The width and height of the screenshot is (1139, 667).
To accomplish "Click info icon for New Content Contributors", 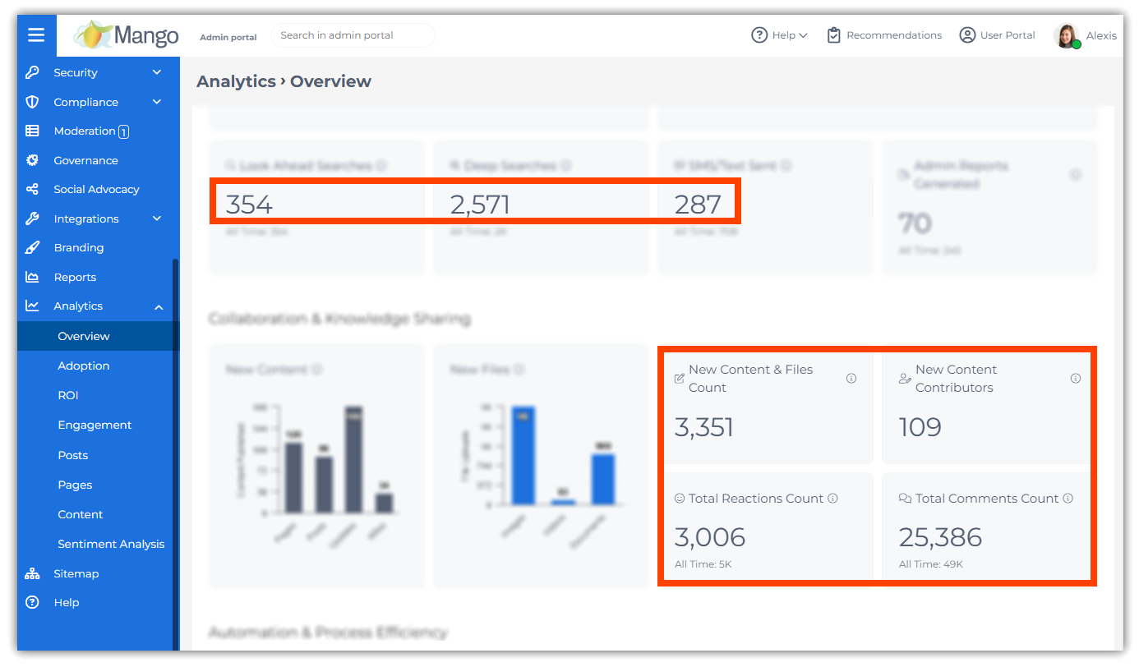I will click(1075, 379).
